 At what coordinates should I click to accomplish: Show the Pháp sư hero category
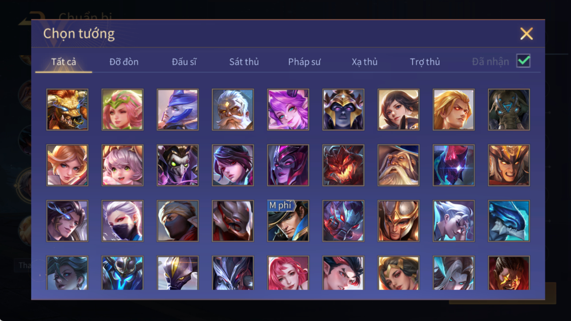point(304,62)
